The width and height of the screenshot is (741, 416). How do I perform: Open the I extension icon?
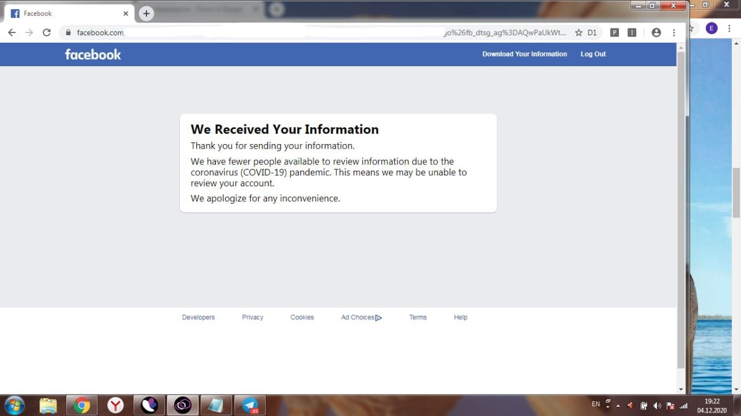(x=632, y=32)
